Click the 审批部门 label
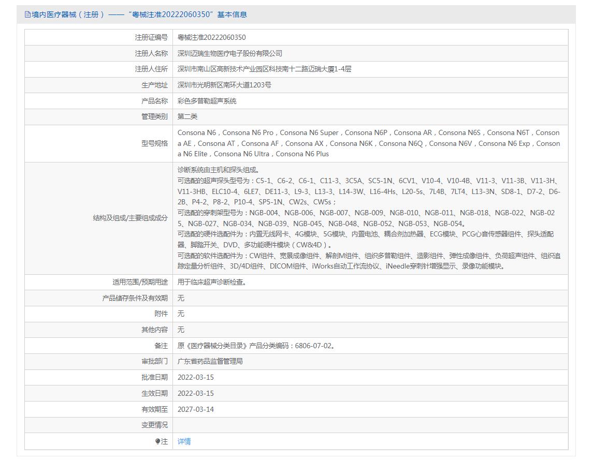Screen dimensions: 592x461 154,362
